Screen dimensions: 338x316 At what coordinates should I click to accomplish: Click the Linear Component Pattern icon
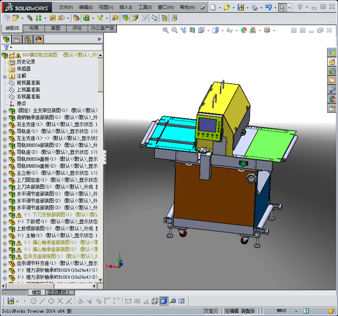click(x=39, y=18)
